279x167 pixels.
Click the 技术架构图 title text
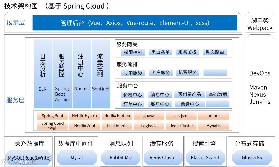[21, 6]
